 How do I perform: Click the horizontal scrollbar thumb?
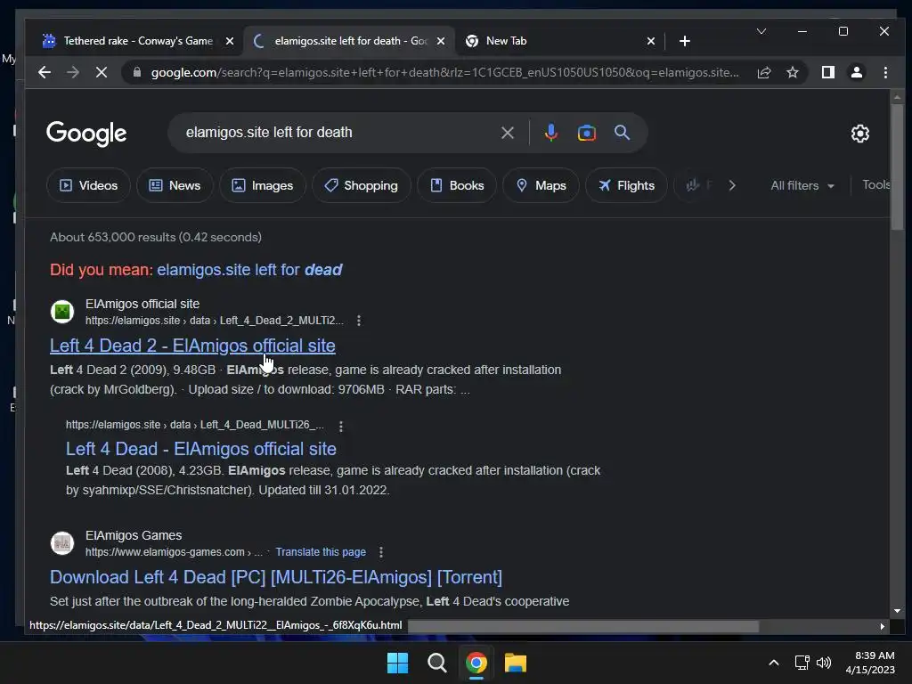click(x=583, y=626)
